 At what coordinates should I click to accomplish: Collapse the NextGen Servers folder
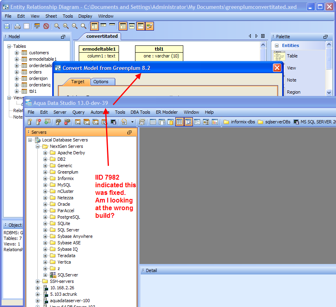(37, 146)
